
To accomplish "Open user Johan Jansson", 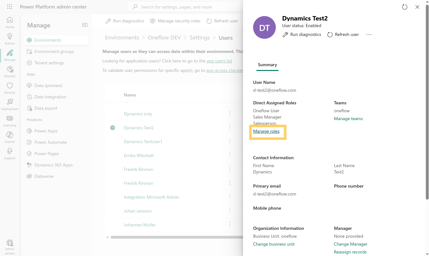I will (x=138, y=211).
